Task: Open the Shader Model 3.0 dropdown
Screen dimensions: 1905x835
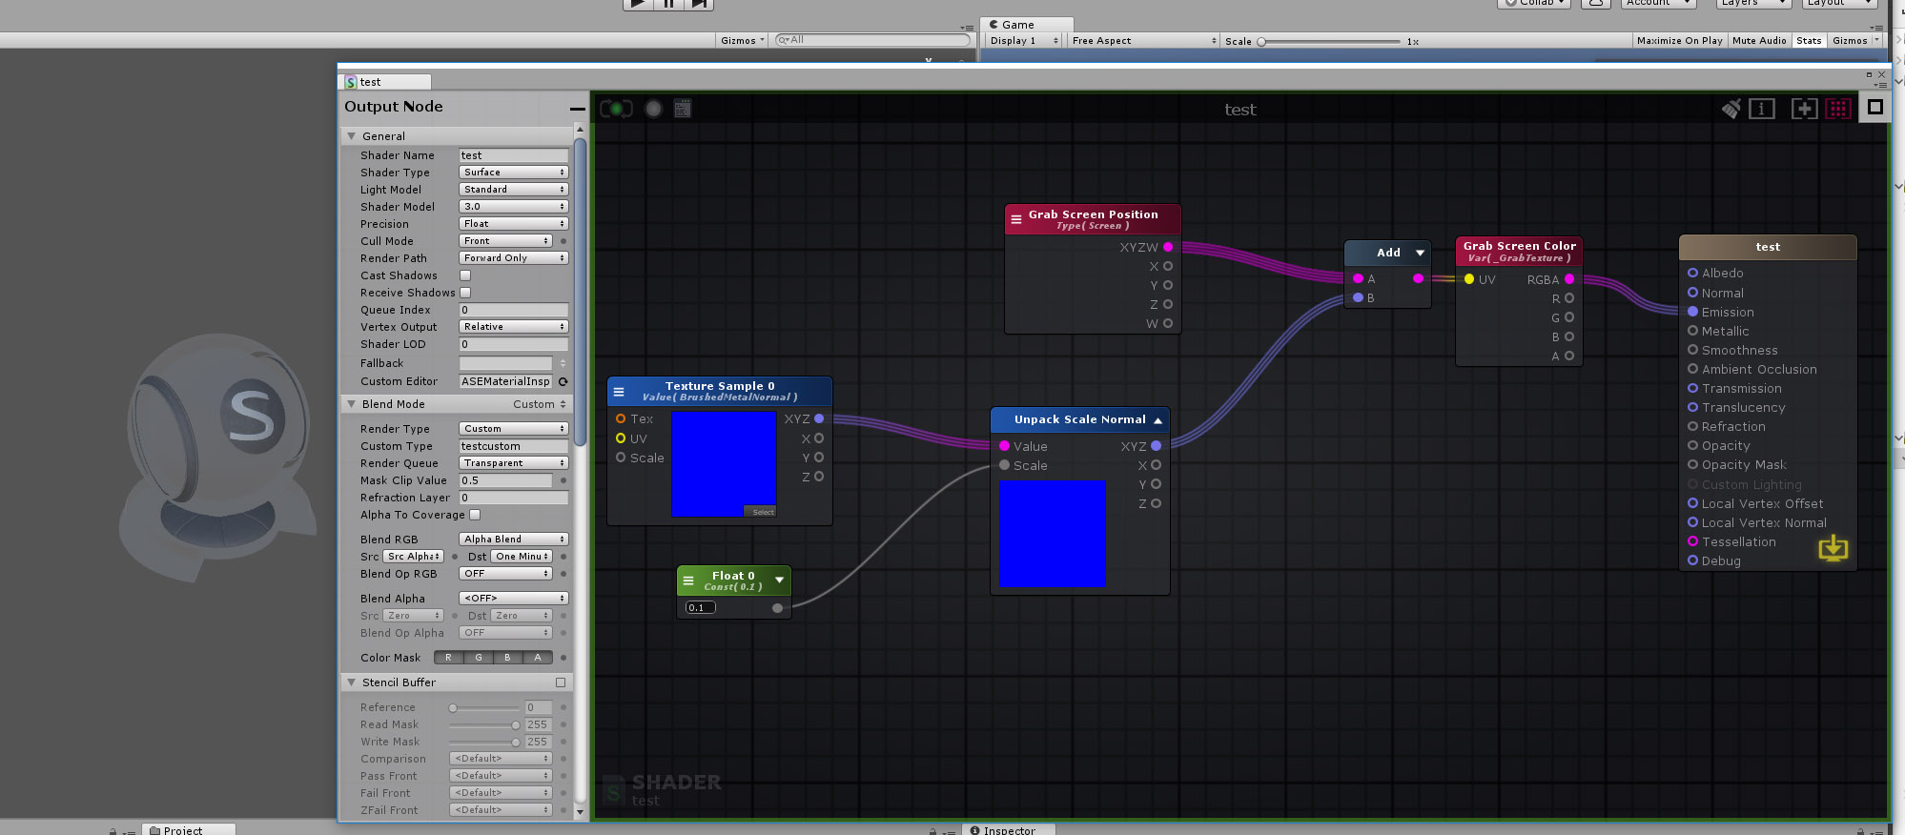Action: click(x=514, y=207)
